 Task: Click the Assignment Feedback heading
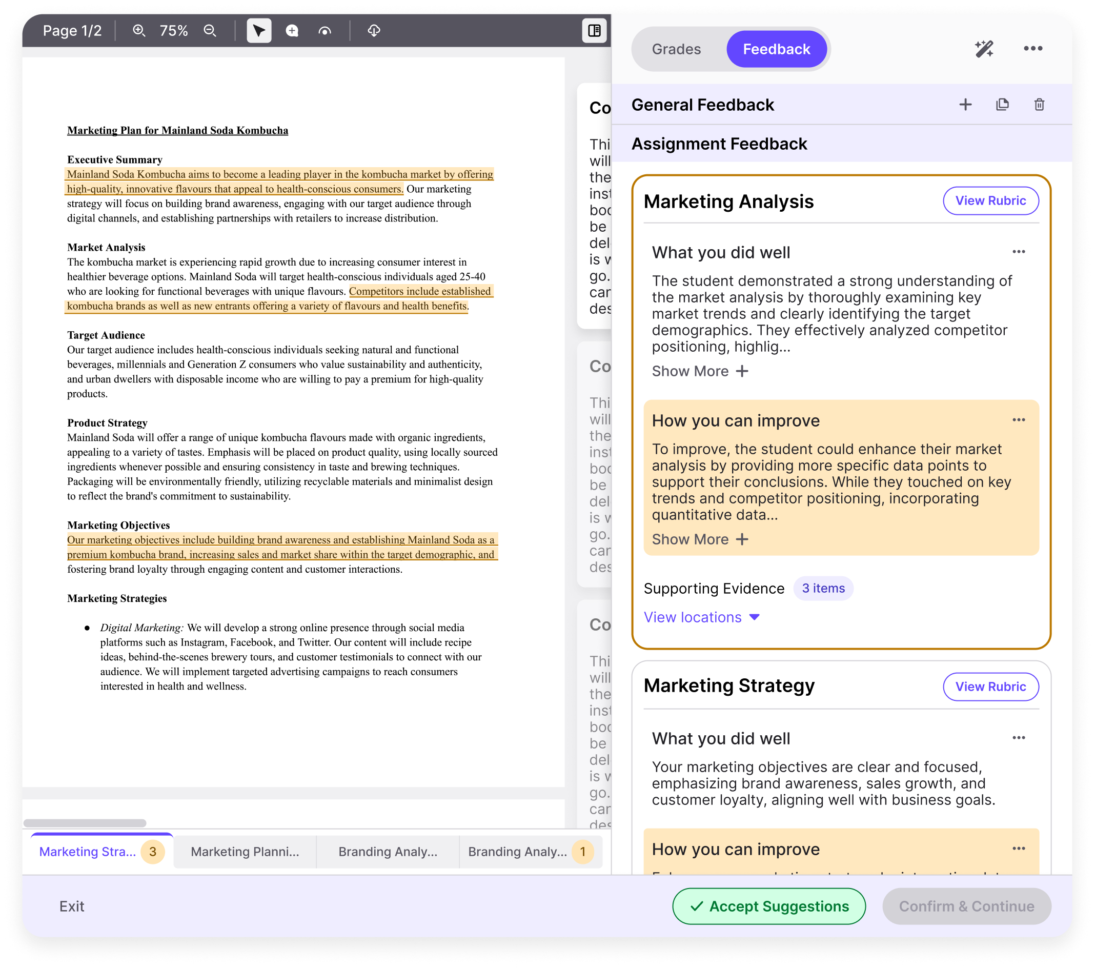719,144
